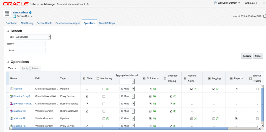The height and width of the screenshot is (132, 266).
Task: Toggle the Message Tracing header checkbox
Action: (x=165, y=79)
